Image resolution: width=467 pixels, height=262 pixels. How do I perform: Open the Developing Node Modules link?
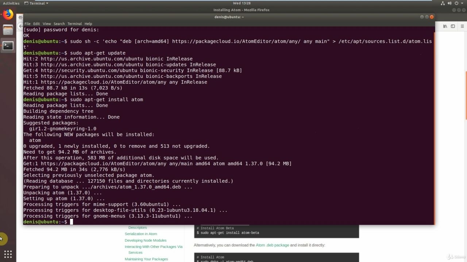146,241
